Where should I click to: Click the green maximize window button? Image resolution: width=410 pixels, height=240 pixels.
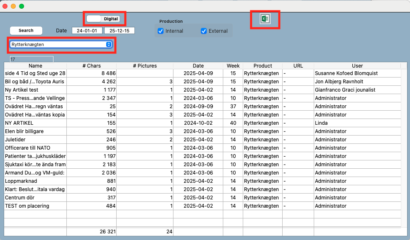(22, 6)
